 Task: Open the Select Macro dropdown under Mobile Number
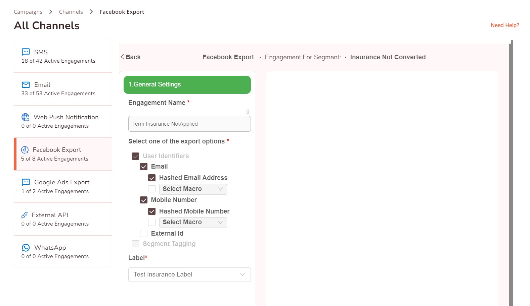pyautogui.click(x=193, y=222)
